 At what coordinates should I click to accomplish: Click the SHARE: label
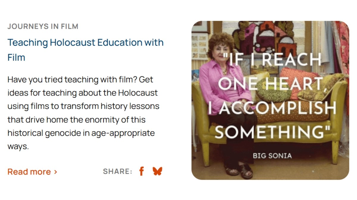118,172
